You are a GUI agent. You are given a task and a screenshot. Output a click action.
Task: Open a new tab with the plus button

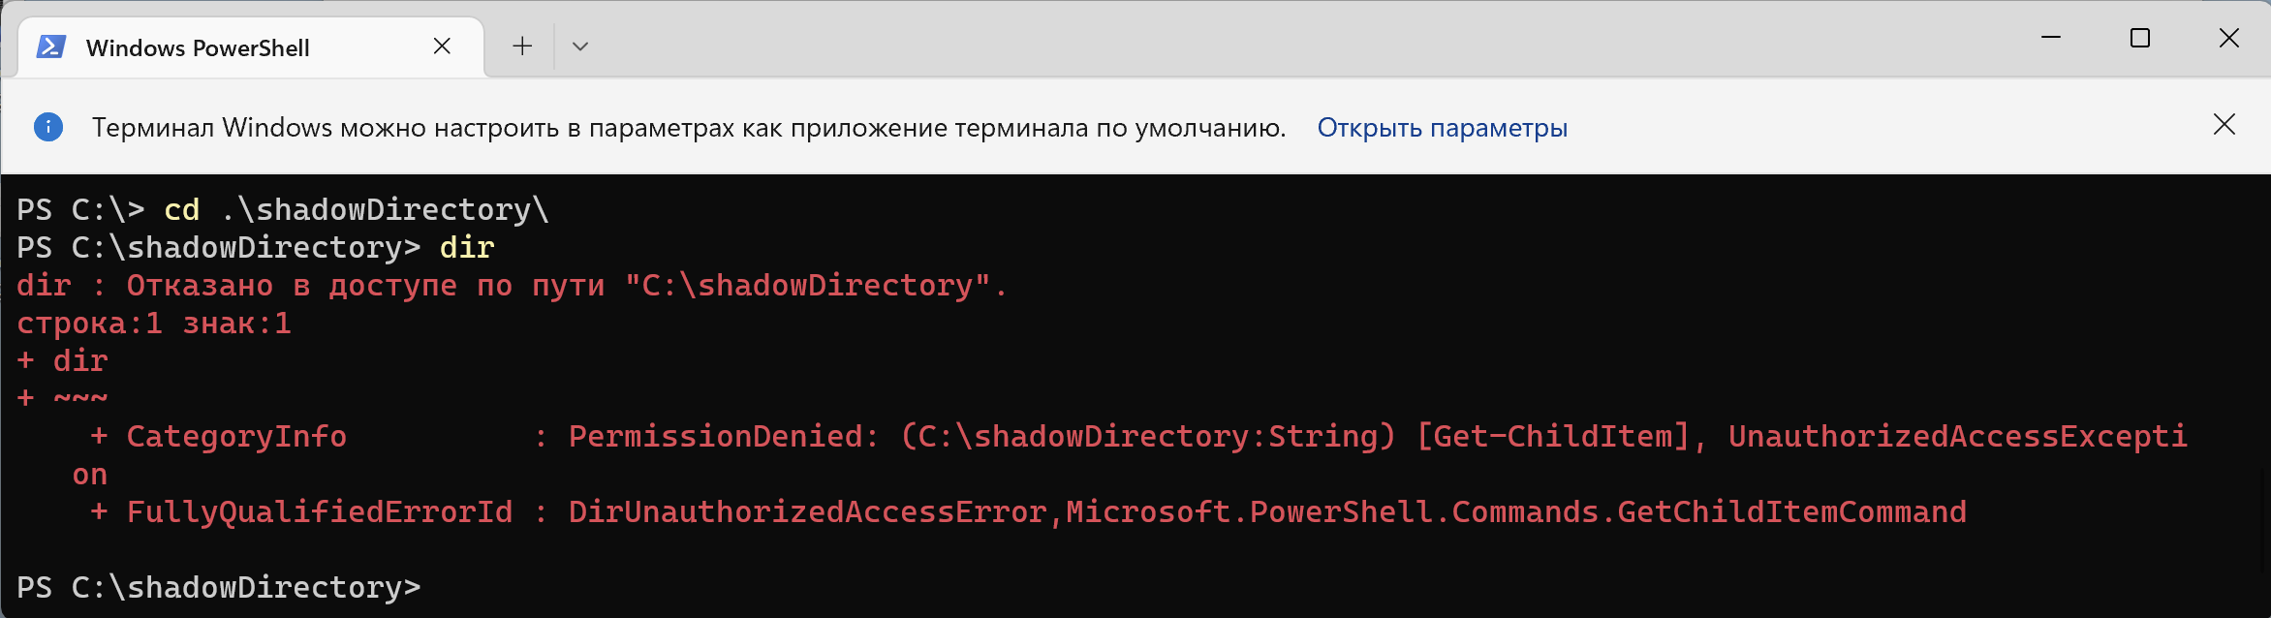(x=522, y=46)
